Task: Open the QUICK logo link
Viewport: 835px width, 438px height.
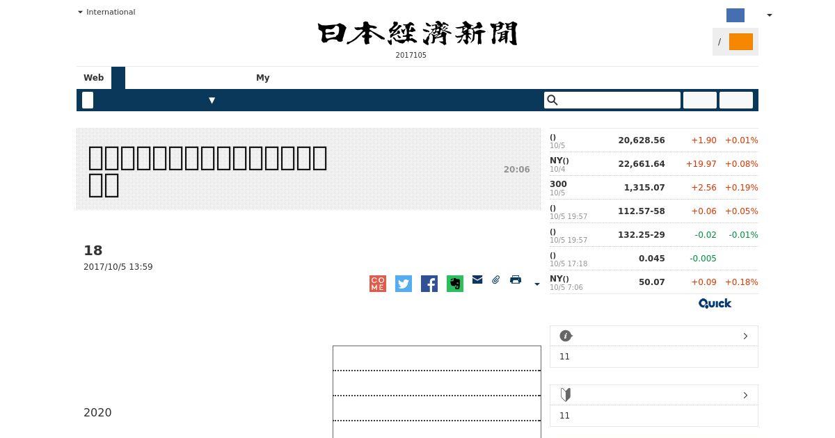Action: click(715, 303)
